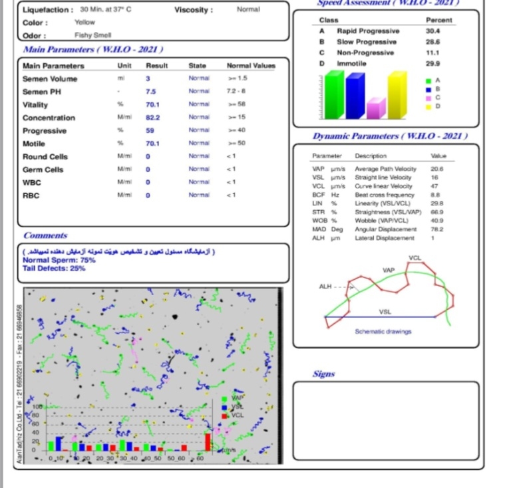Select the yellow bar for class D
Screen dimensions: 523x488
(397, 95)
